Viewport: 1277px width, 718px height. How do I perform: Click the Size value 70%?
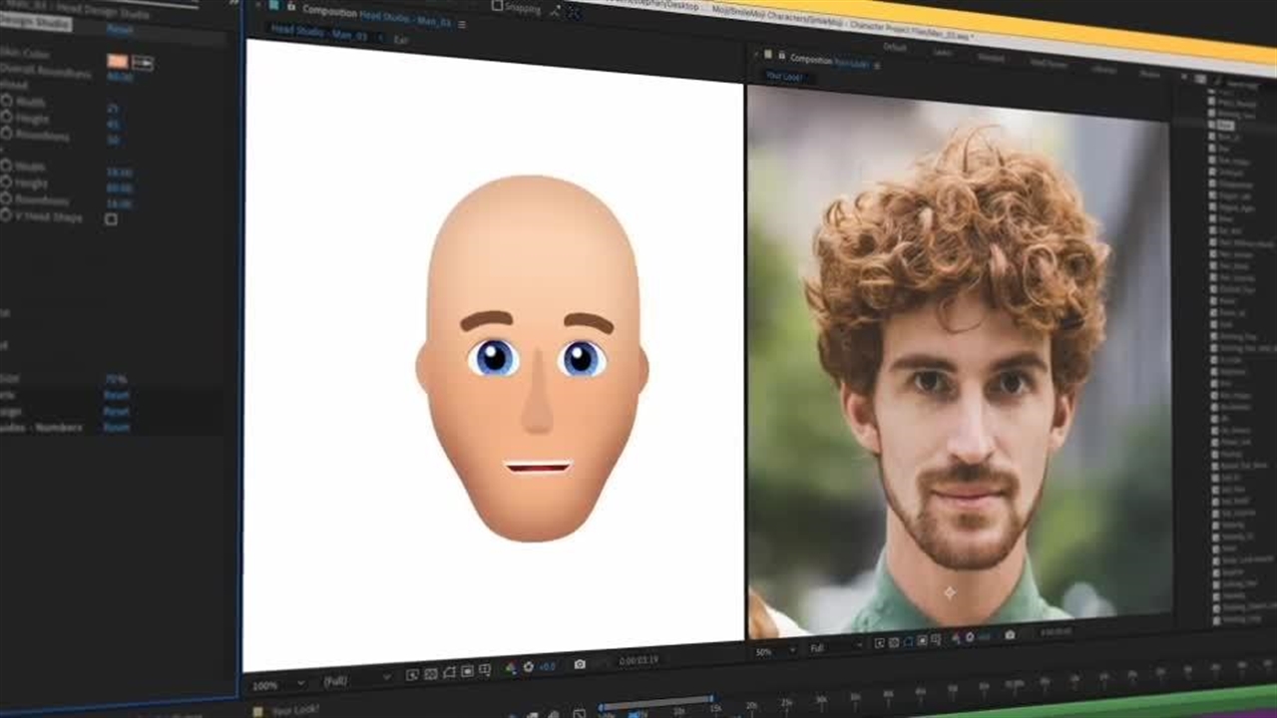[x=116, y=380]
